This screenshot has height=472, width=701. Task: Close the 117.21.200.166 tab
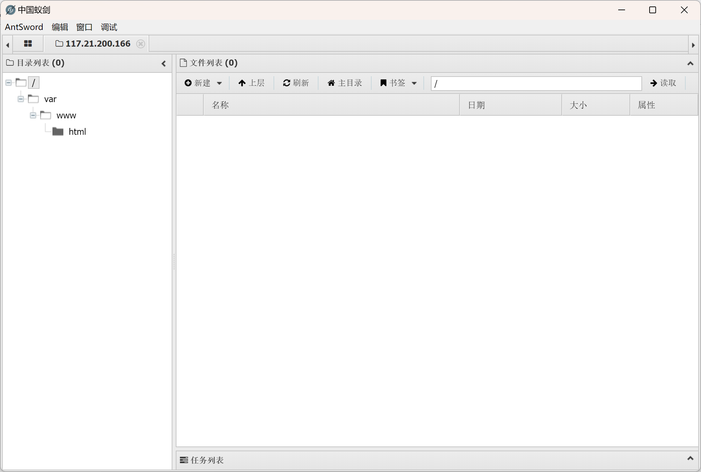tap(140, 44)
